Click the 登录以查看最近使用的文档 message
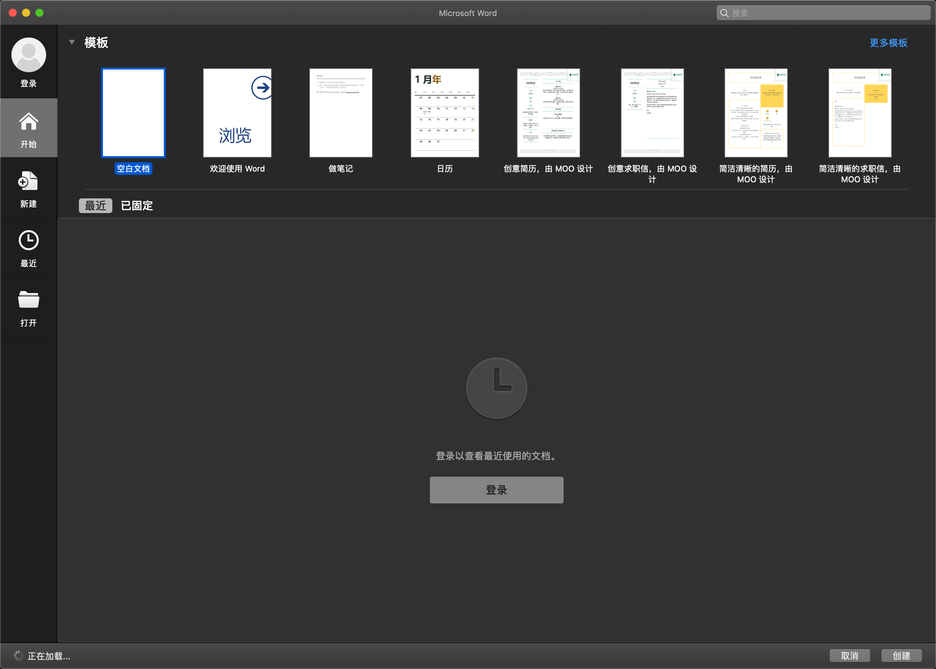This screenshot has width=936, height=669. [x=496, y=456]
